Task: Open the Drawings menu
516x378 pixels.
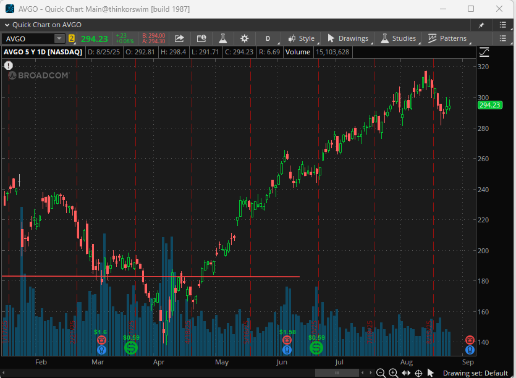Action: point(348,38)
